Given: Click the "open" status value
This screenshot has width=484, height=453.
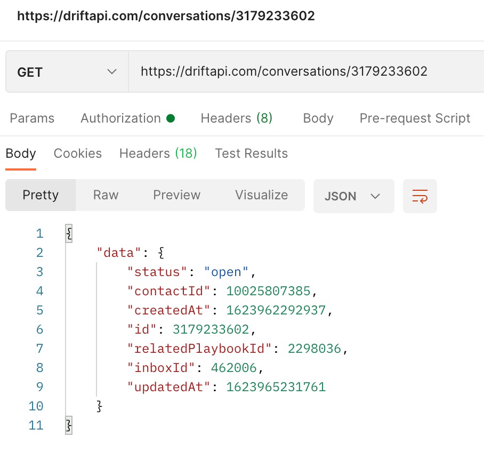Looking at the screenshot, I should coord(226,272).
